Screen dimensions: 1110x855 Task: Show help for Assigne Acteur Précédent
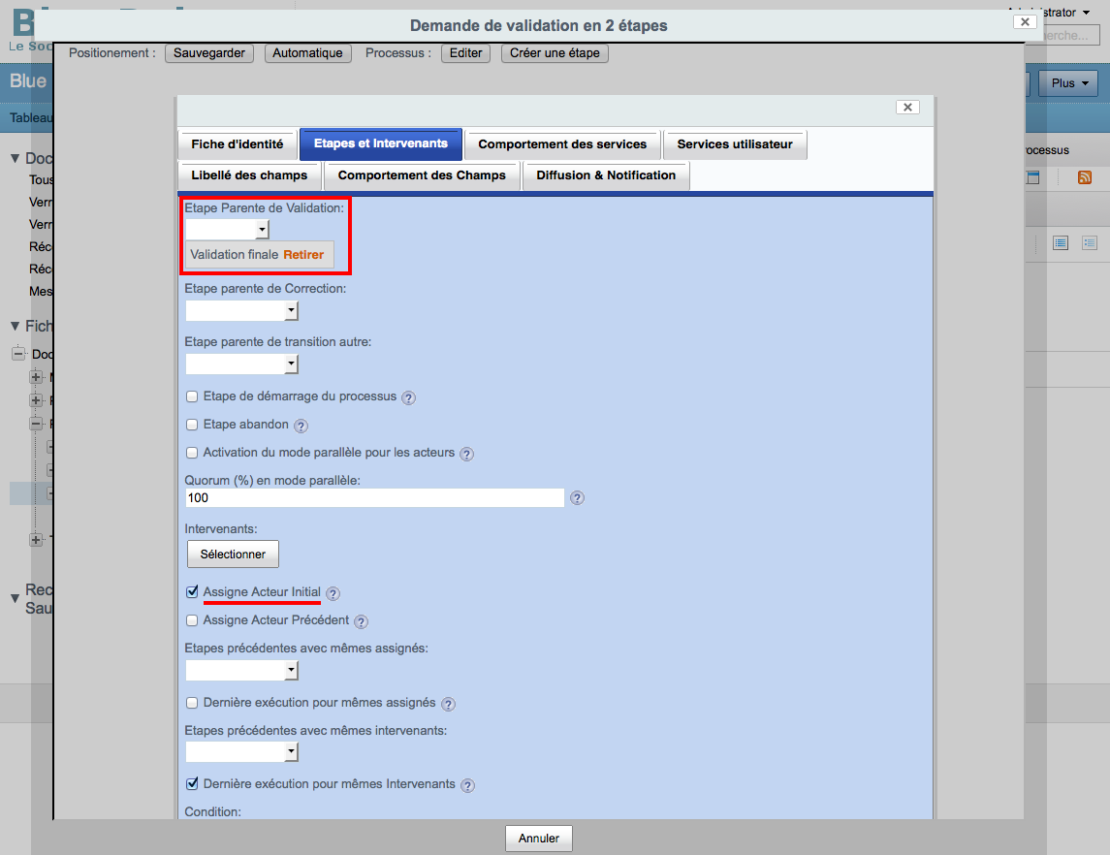361,622
